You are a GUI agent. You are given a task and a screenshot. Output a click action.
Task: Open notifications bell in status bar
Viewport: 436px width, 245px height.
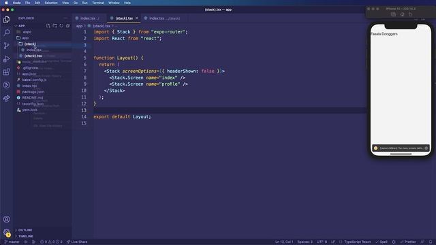(x=431, y=242)
